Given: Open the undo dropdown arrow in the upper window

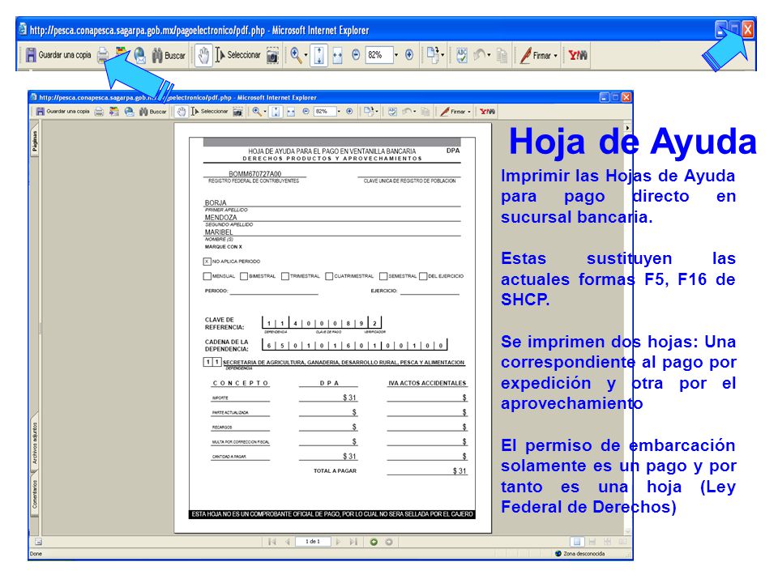Looking at the screenshot, I should coord(489,56).
